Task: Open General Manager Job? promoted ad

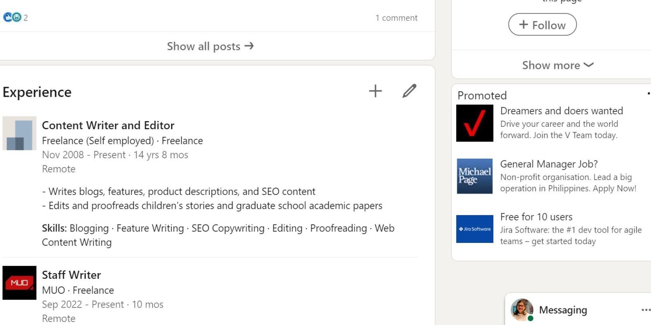Action: coord(549,164)
